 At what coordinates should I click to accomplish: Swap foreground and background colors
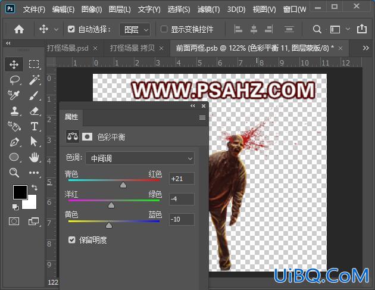[35, 188]
